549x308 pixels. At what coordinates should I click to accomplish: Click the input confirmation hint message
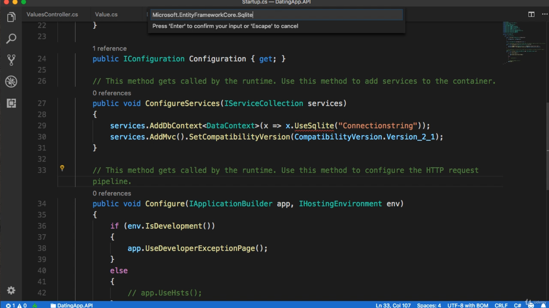pyautogui.click(x=225, y=26)
